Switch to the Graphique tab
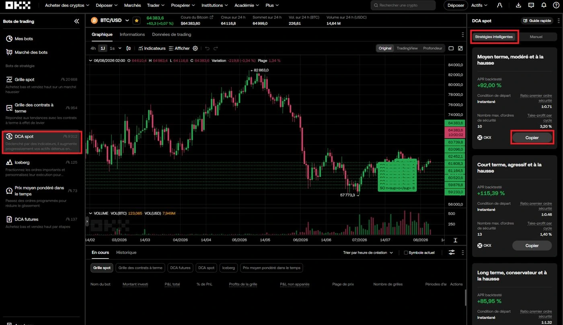The width and height of the screenshot is (563, 325). pos(102,35)
